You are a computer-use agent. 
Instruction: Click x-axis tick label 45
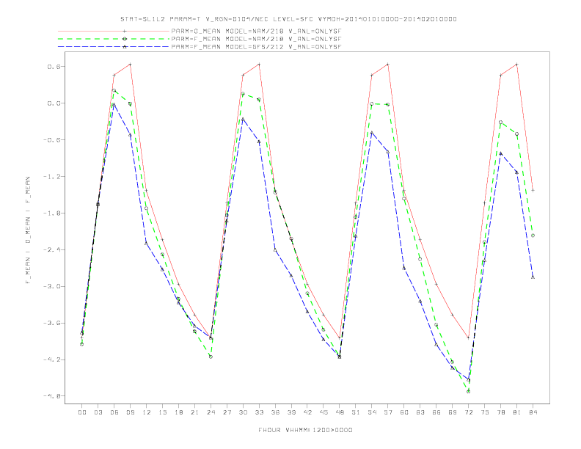324,412
